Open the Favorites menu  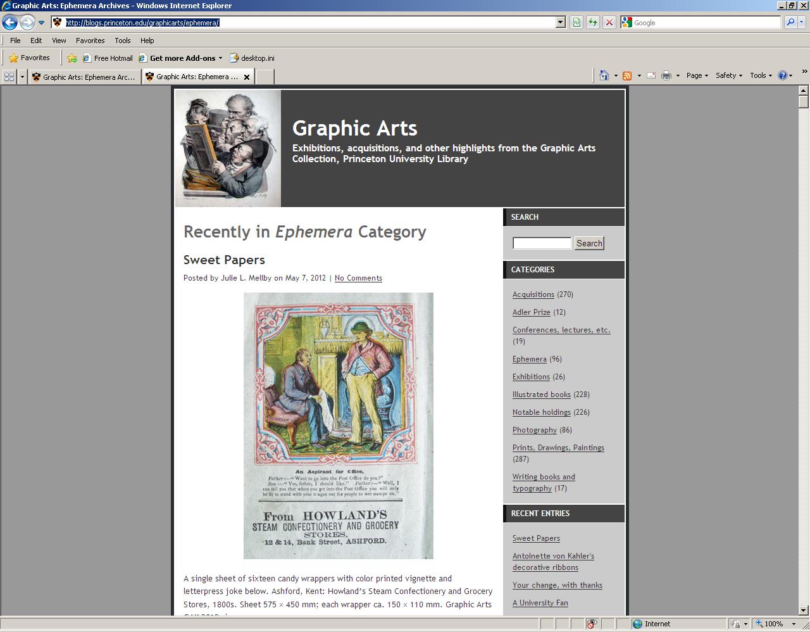click(x=90, y=40)
